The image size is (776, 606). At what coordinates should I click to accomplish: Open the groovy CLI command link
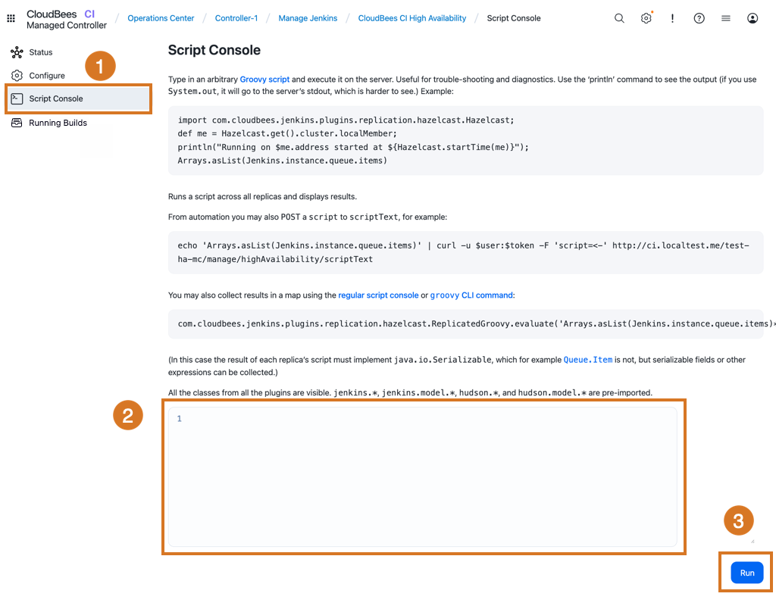pos(471,295)
